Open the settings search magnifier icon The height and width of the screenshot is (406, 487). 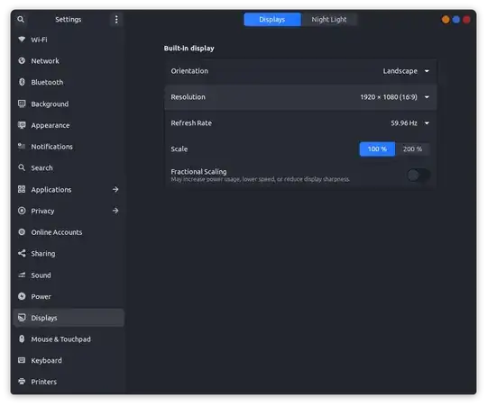click(x=21, y=19)
